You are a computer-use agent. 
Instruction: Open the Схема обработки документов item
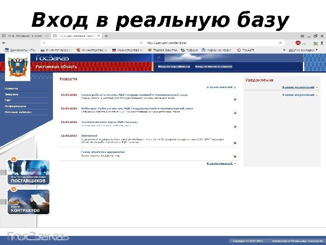103,152
